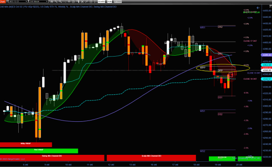Click the VWAP toolbar button
Screen dimensions: 272x167
(x=118, y=1)
